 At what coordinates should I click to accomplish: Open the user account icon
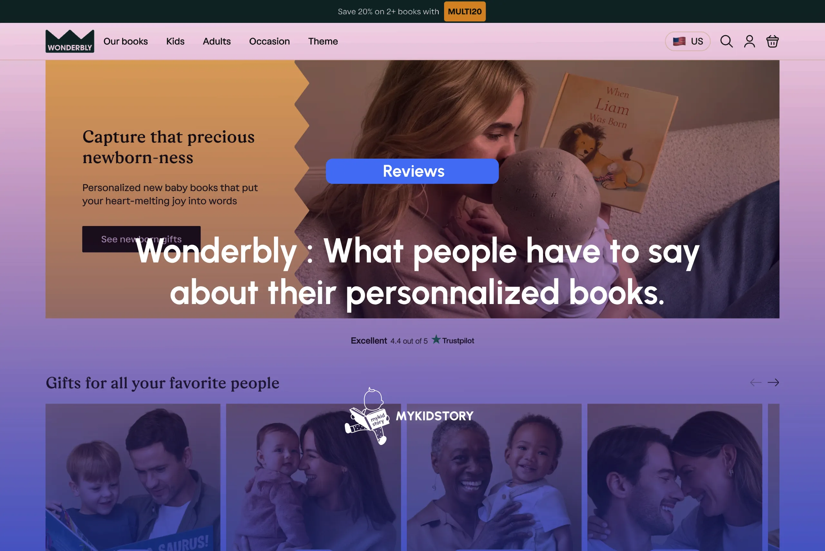point(750,42)
